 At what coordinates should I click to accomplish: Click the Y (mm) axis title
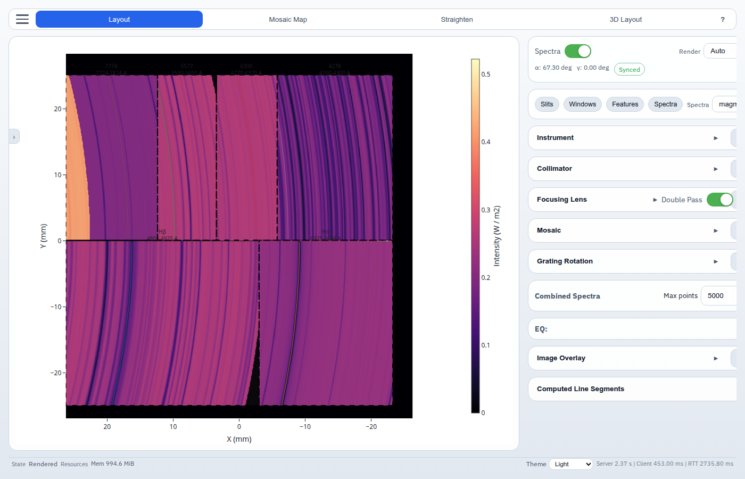[43, 236]
